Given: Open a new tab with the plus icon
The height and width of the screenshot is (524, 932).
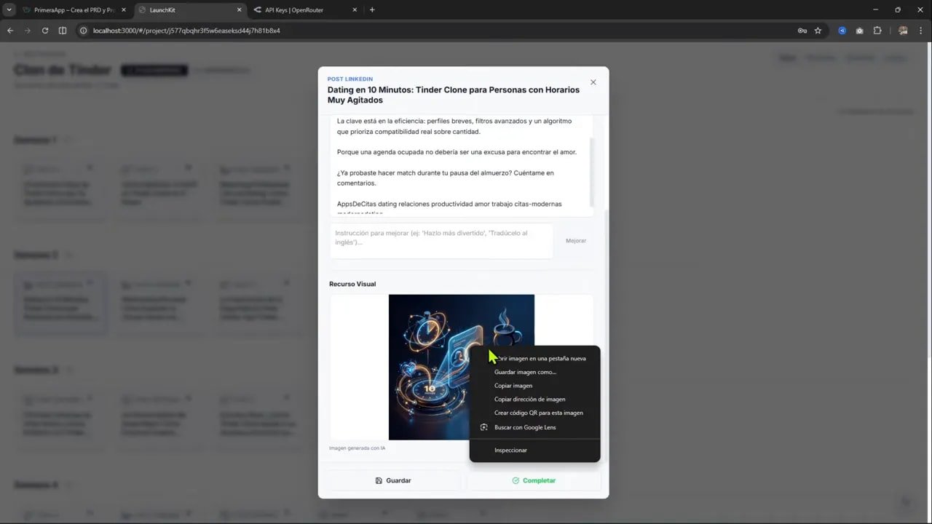Looking at the screenshot, I should click(x=372, y=10).
